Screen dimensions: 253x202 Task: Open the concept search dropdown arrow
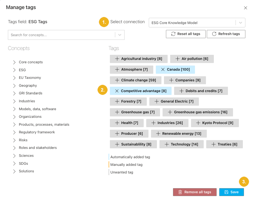point(119,35)
